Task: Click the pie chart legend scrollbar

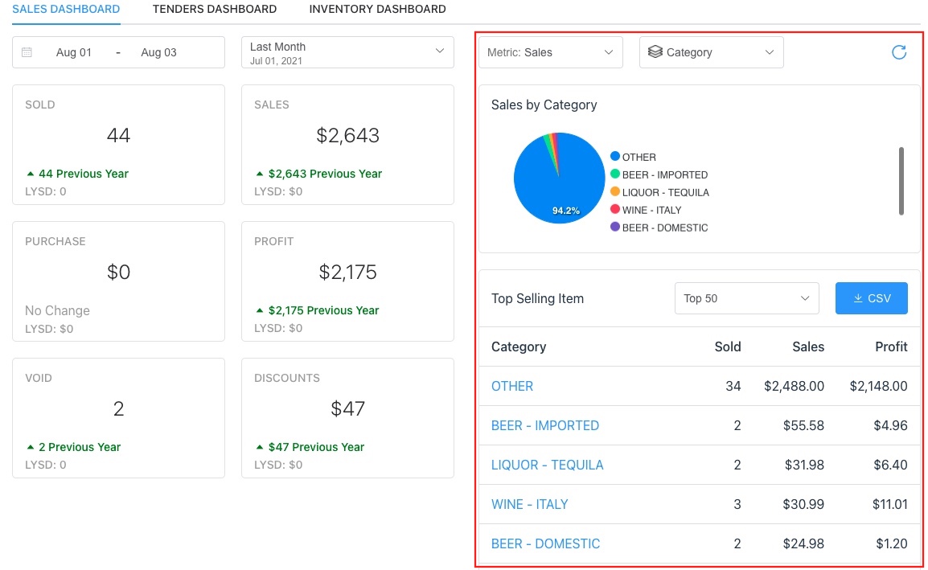Action: pos(901,181)
